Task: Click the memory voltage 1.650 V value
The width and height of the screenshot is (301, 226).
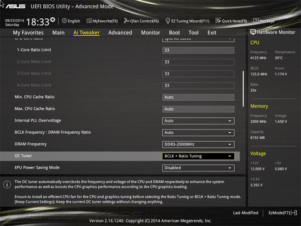Action: [x=281, y=121]
